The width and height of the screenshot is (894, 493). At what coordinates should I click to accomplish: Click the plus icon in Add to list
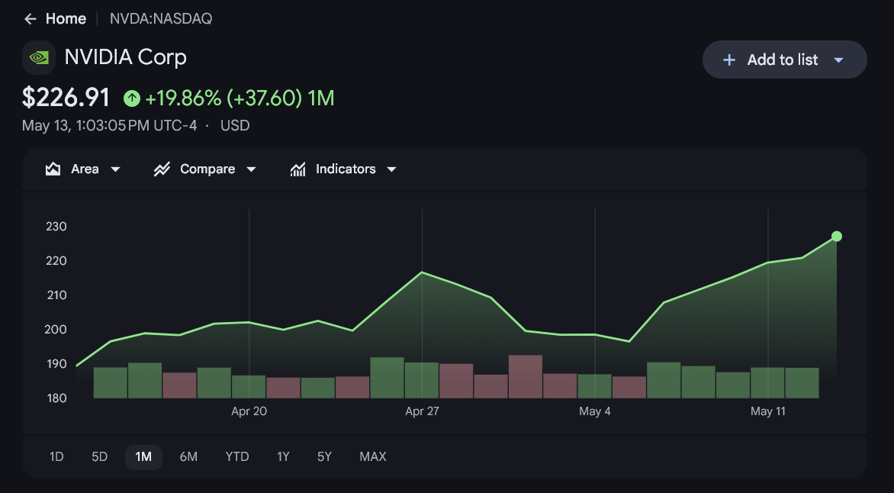tap(728, 60)
